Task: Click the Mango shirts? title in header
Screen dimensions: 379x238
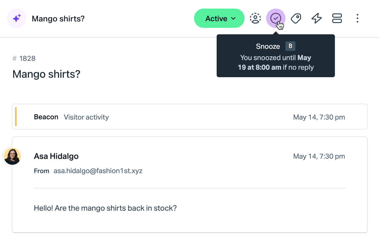Action: 58,18
